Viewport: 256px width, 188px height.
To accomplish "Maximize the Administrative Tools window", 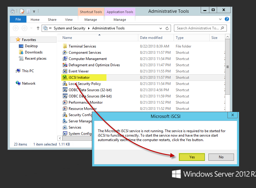I will pyautogui.click(x=213, y=10).
